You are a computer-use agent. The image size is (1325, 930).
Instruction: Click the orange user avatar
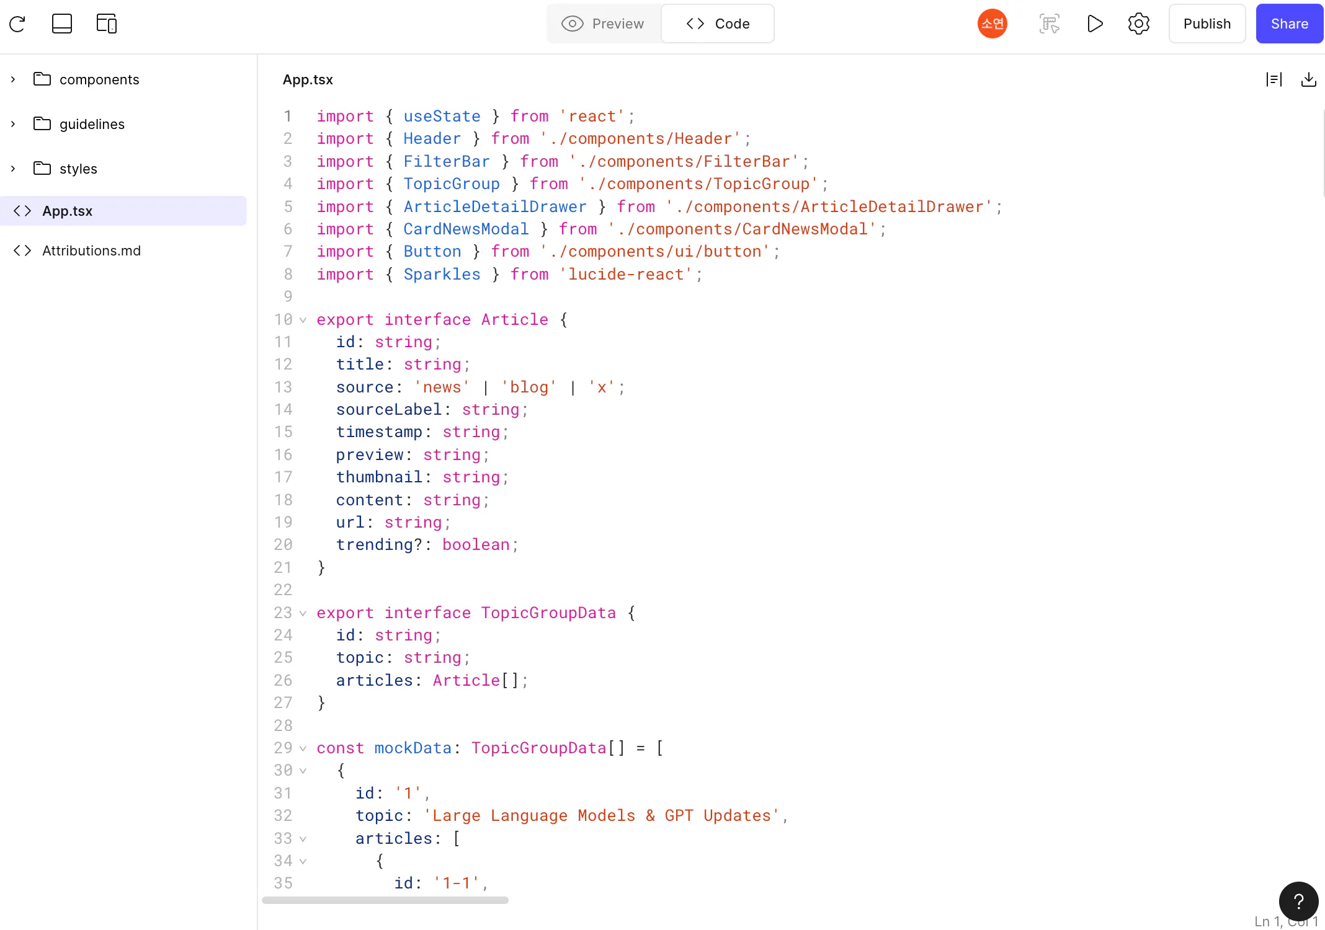[992, 24]
